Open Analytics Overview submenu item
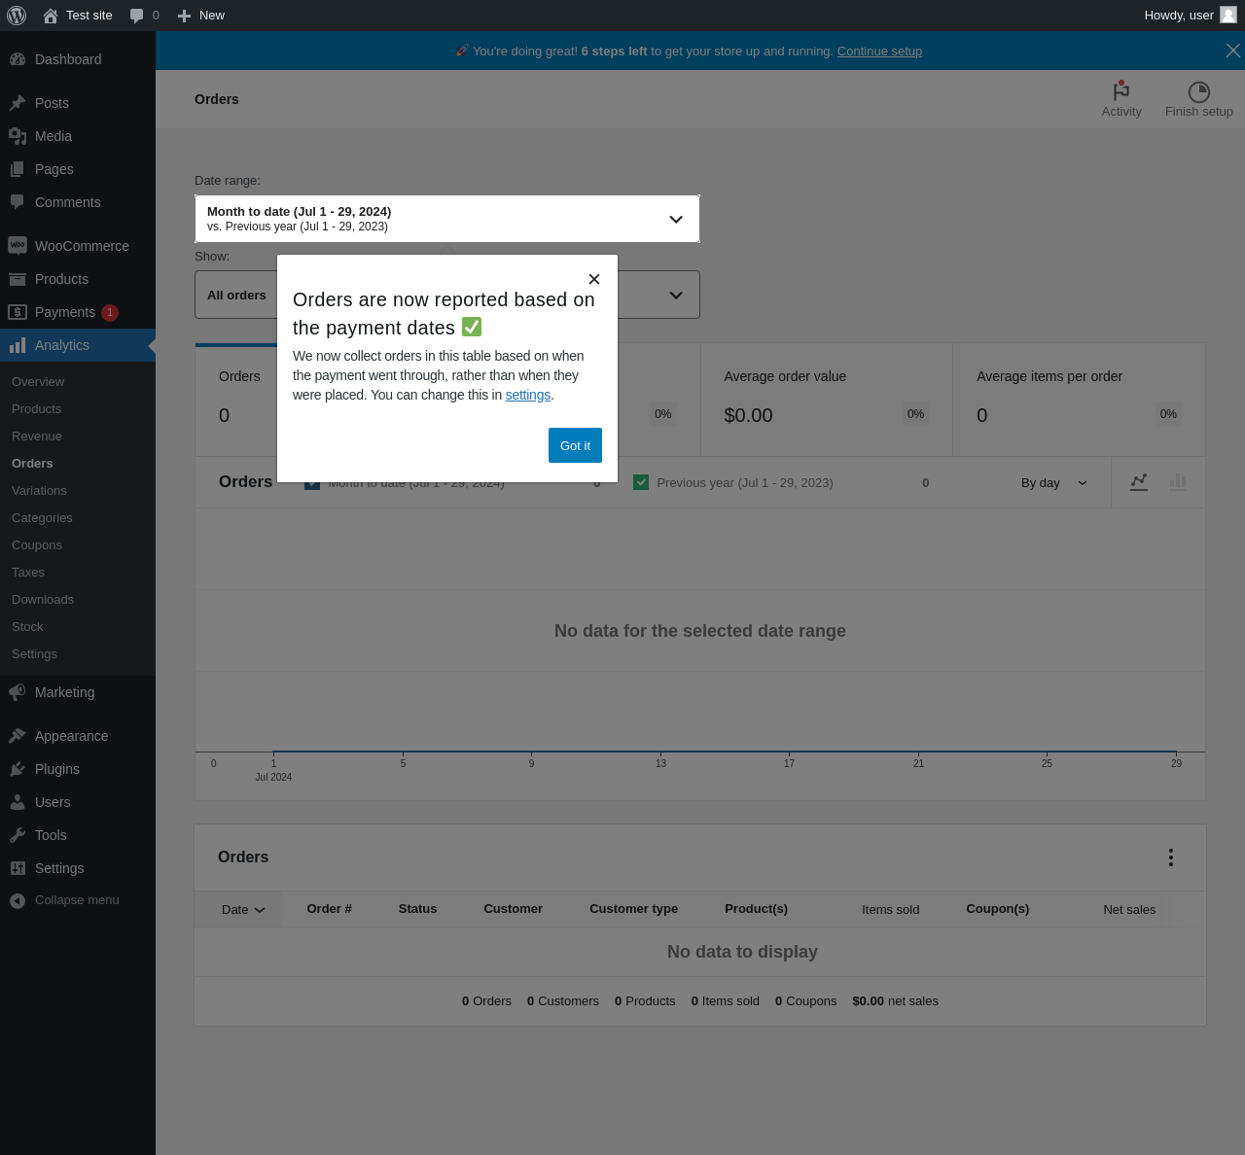Image resolution: width=1245 pixels, height=1155 pixels. tap(38, 382)
